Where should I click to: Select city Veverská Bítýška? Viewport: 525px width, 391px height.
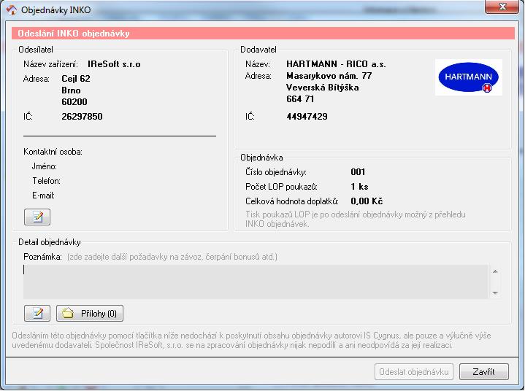(323, 88)
